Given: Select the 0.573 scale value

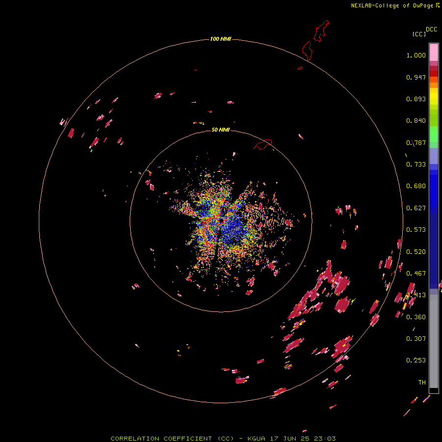Looking at the screenshot, I should (416, 230).
